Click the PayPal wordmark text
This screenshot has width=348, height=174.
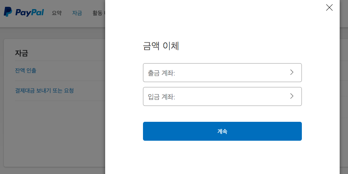point(30,12)
